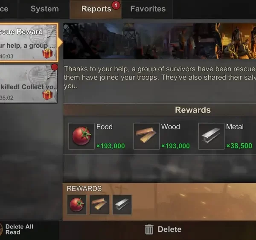Click the trash can Delete icon
Screen dimensions: 256x240
(149, 229)
